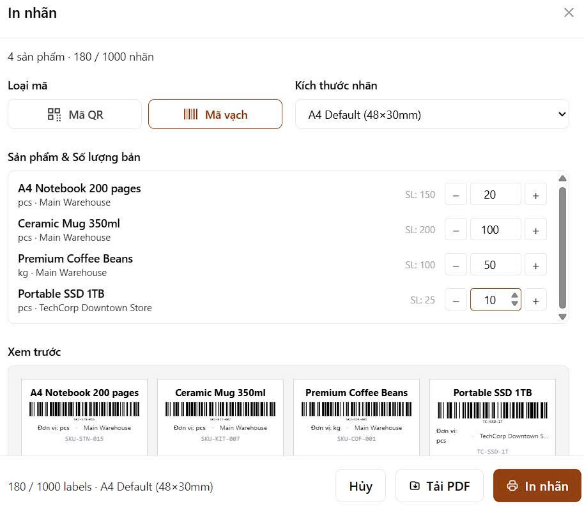This screenshot has height=506, width=584.
Task: Decrease quantity for Premium Coffee Beans
Action: [456, 264]
